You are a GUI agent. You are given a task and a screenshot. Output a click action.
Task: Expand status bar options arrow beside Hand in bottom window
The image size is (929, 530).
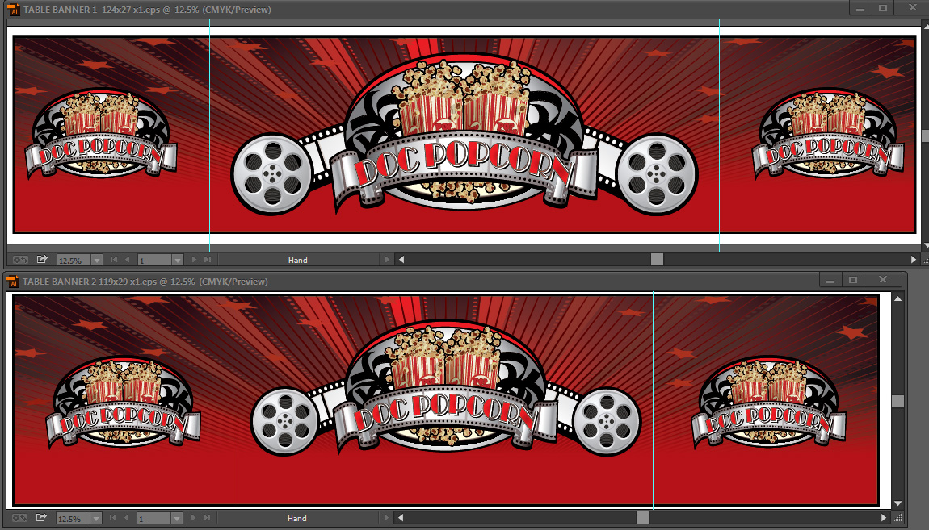click(388, 518)
